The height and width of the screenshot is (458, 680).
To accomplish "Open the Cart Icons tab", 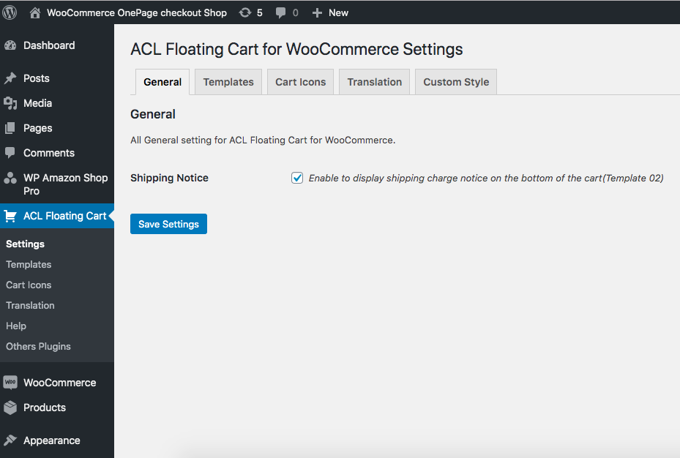I will click(x=301, y=82).
